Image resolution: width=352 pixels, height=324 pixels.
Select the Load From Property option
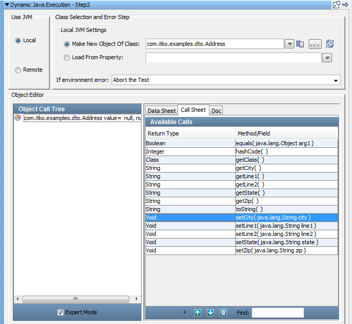(x=67, y=58)
